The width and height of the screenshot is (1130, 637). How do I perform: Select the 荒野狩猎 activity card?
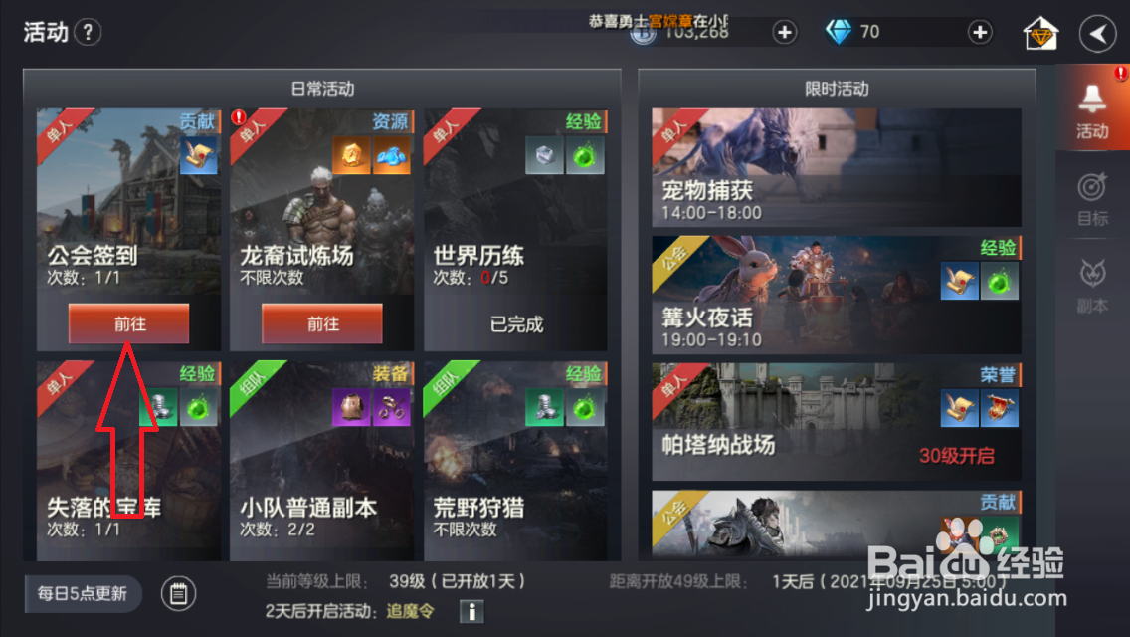(x=515, y=460)
